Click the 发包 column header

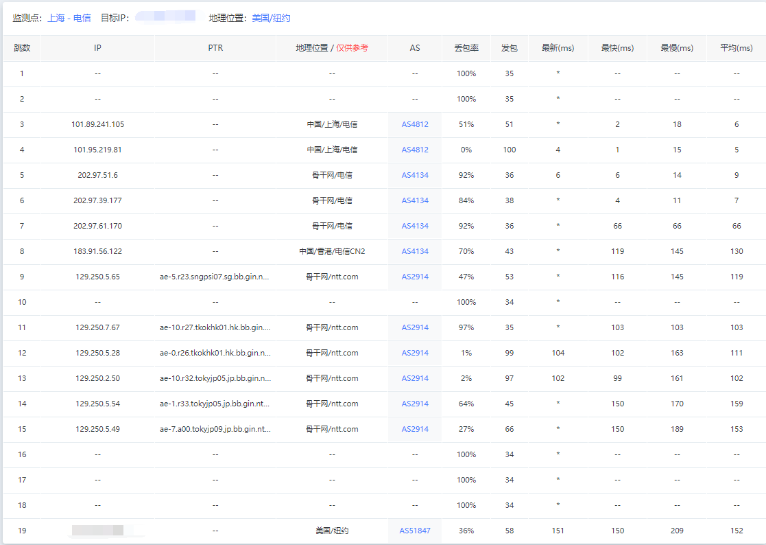pos(509,48)
